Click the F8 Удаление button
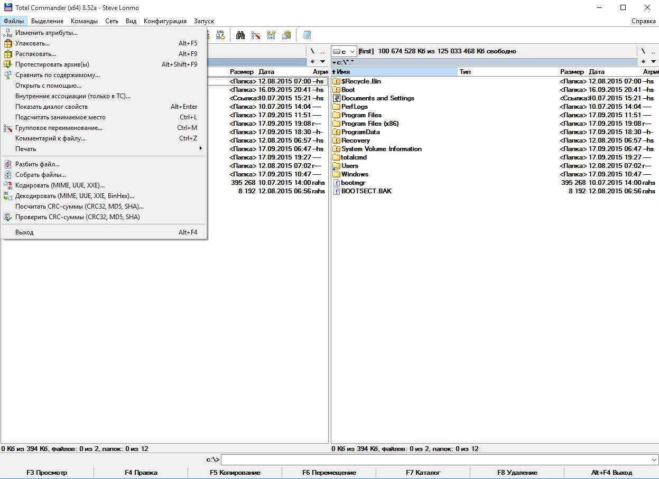 pos(517,473)
